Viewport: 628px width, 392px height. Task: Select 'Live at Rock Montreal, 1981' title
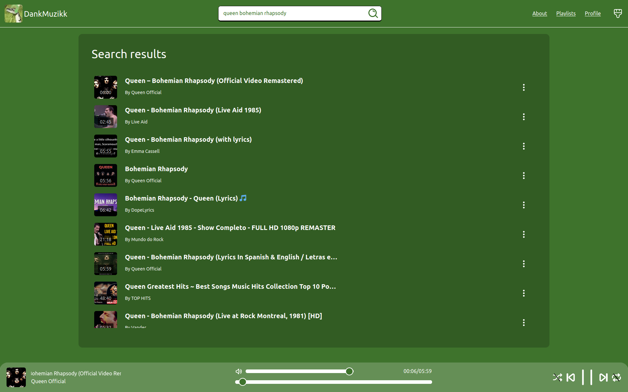(x=223, y=316)
